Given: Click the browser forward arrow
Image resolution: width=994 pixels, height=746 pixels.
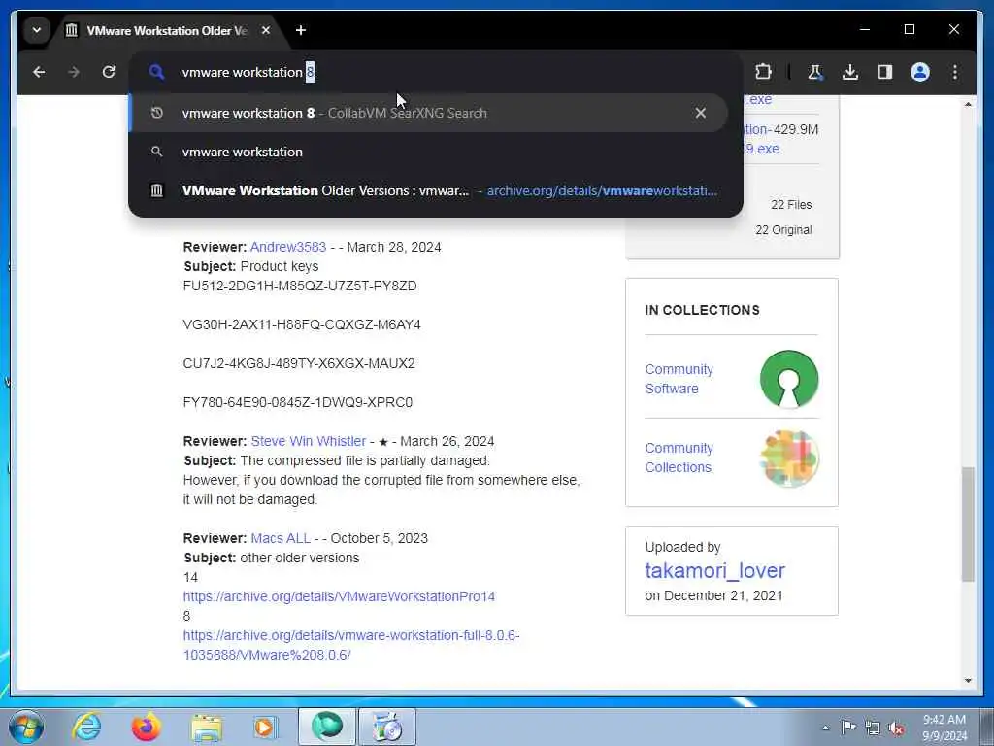Looking at the screenshot, I should tap(74, 72).
